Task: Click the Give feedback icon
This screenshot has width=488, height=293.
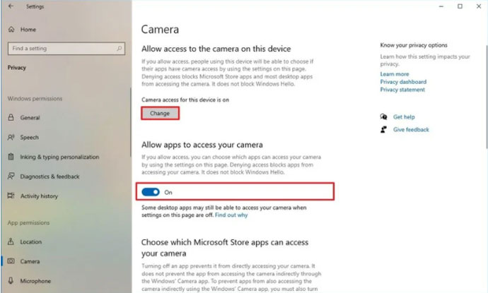Action: point(383,130)
